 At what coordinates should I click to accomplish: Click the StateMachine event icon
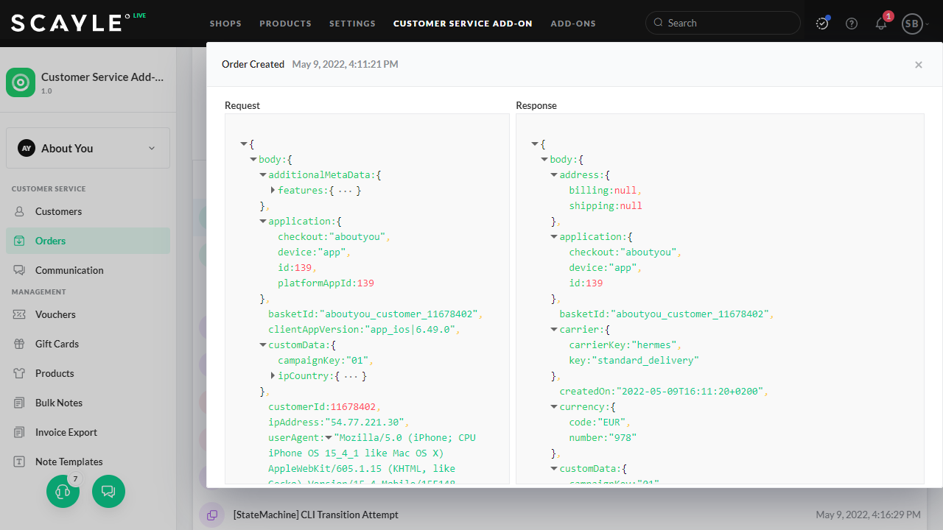coord(211,515)
